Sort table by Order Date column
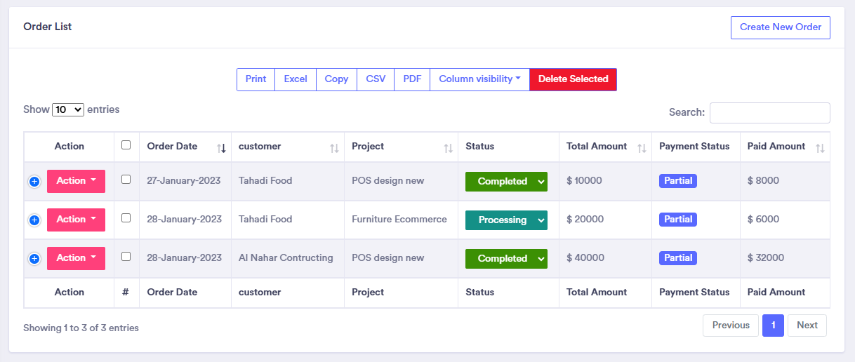 pos(221,147)
